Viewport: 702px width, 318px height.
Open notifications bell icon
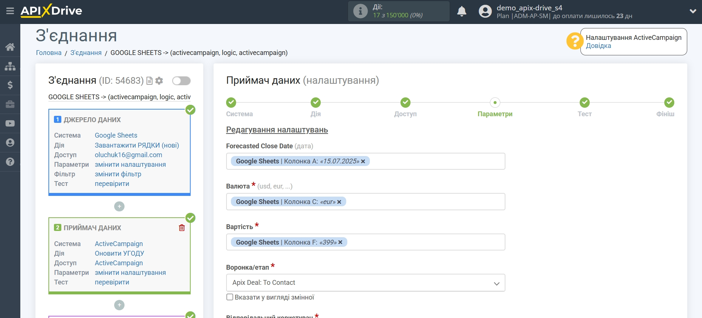pos(461,11)
